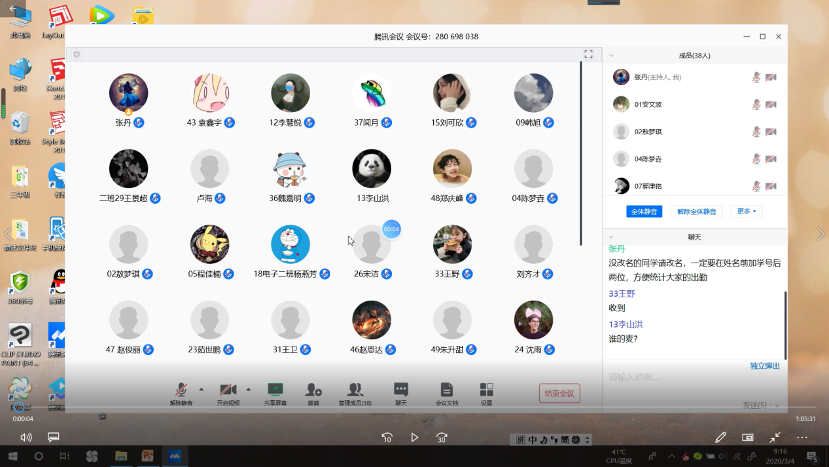The image size is (829, 467).
Task: Select the 13李山洪 panda avatar tile
Action: [372, 168]
